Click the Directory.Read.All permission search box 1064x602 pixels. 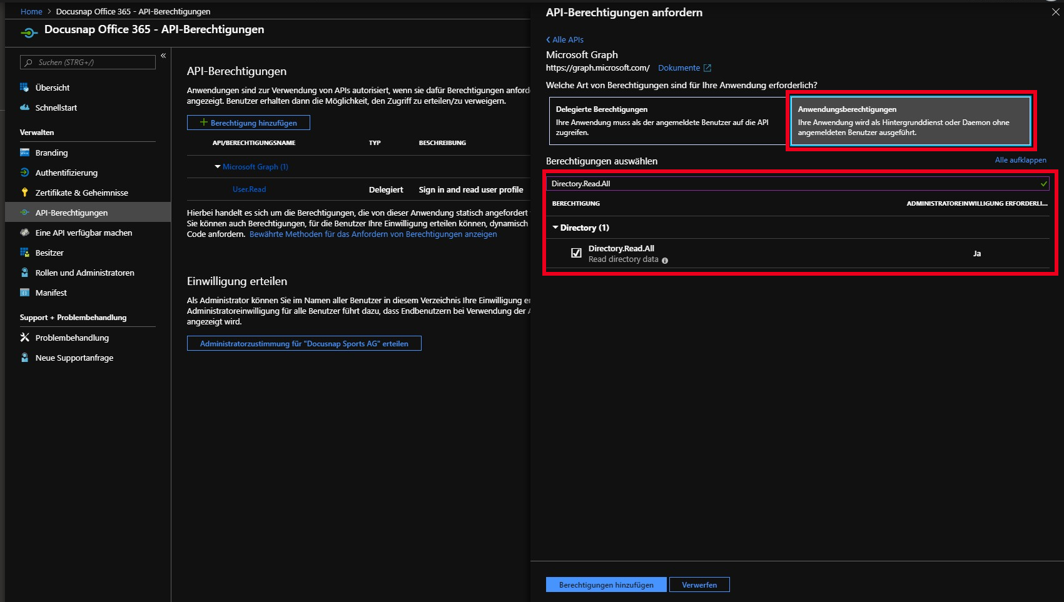coord(799,184)
